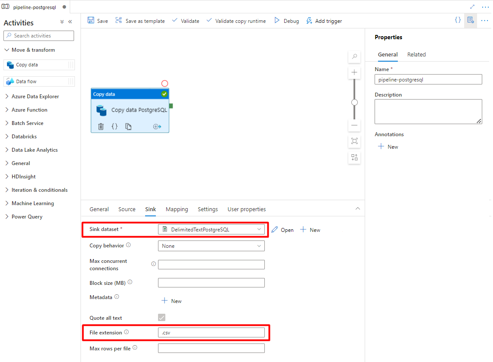Click the File extension input field
493x362 pixels.
(211, 333)
